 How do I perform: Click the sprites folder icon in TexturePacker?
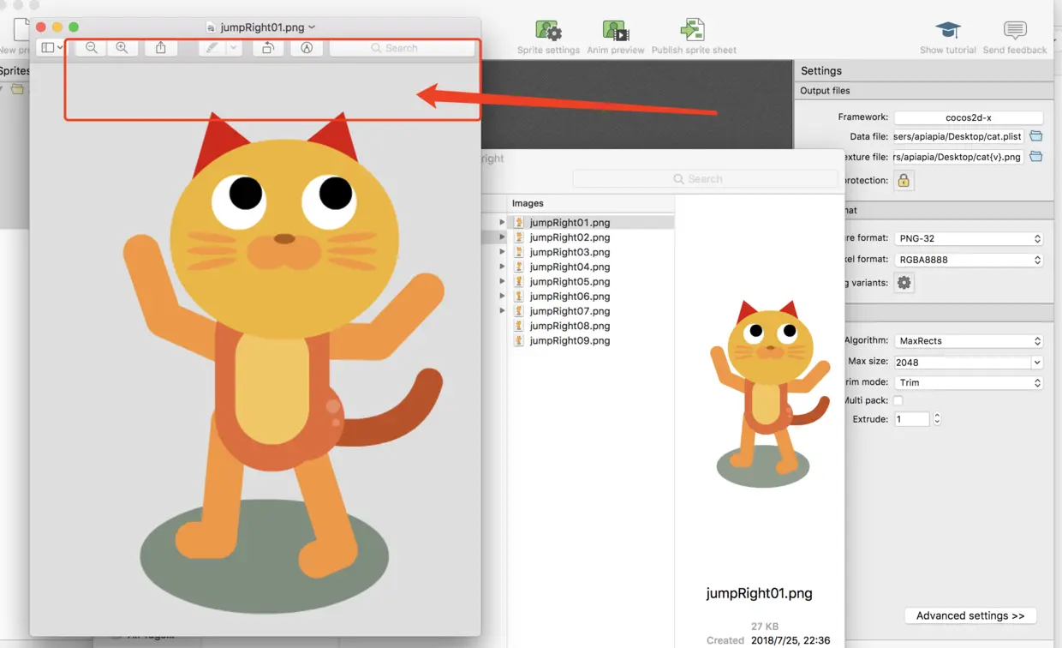(17, 89)
